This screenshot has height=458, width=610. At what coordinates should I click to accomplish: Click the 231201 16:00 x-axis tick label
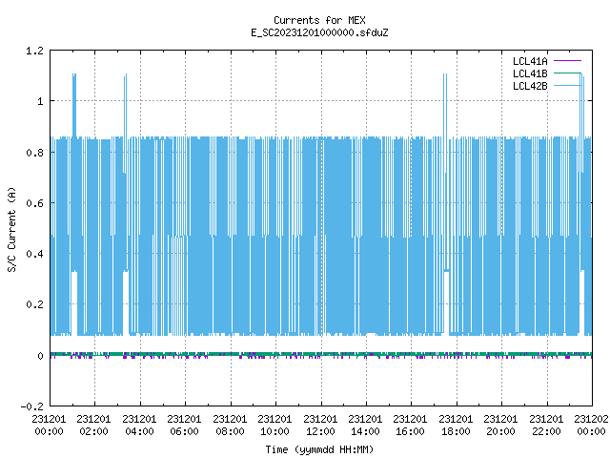point(410,426)
